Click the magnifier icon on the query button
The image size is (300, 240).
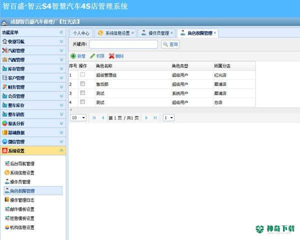tap(165, 44)
